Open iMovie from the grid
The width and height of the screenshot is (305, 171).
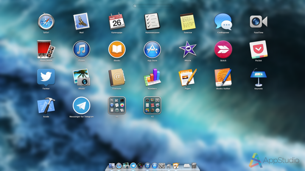pyautogui.click(x=188, y=49)
